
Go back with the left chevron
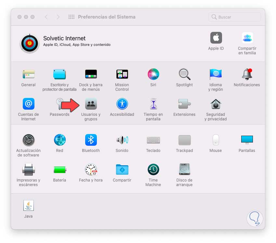[x=46, y=17]
